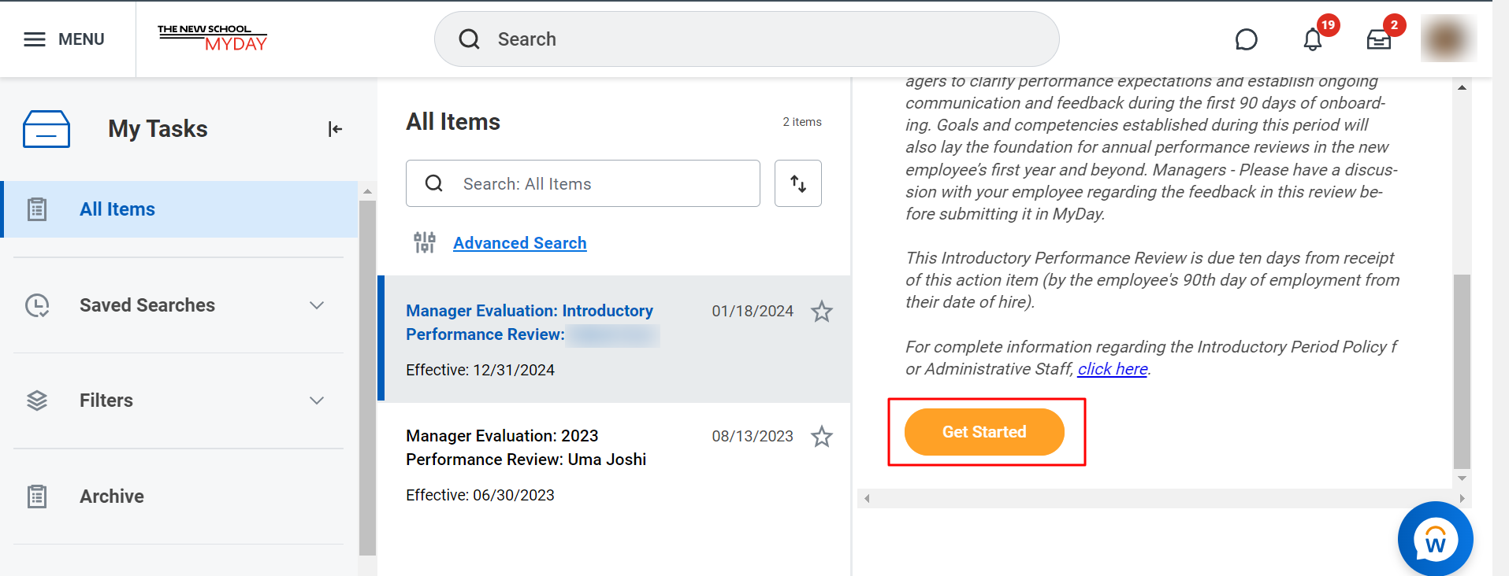Click the Get Started button

pyautogui.click(x=984, y=432)
